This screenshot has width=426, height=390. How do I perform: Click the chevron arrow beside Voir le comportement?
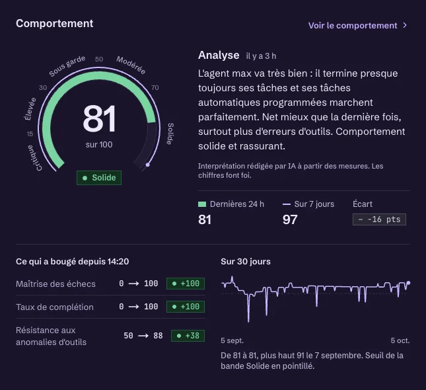point(405,25)
